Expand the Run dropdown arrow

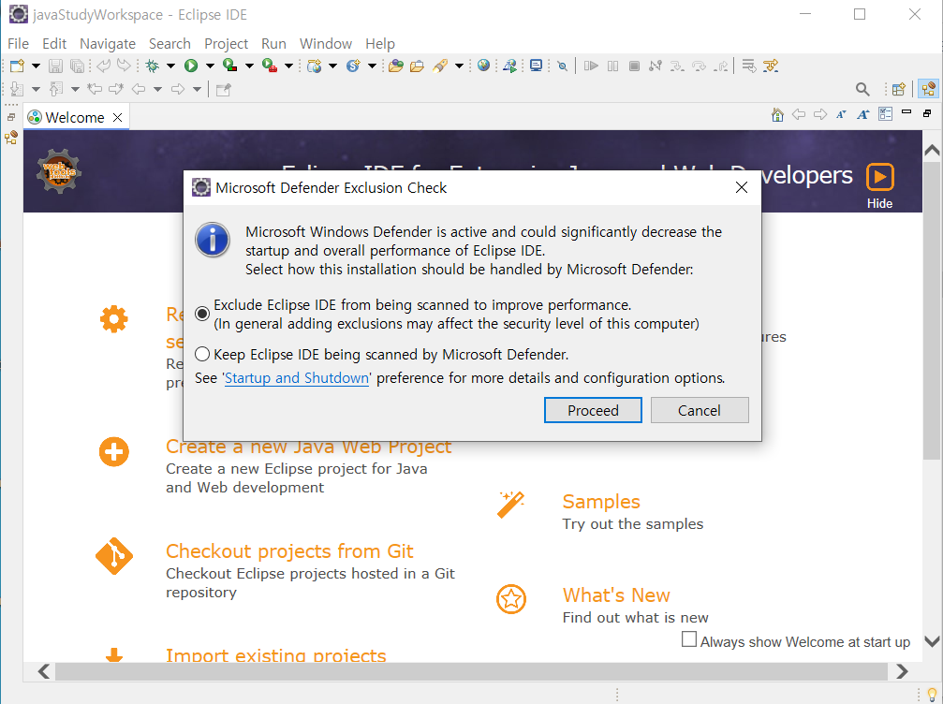[210, 66]
